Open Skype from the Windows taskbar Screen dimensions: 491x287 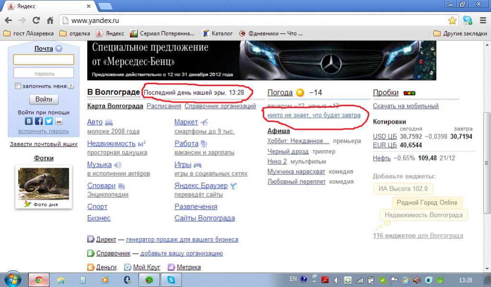(x=171, y=279)
